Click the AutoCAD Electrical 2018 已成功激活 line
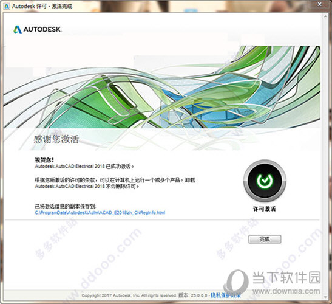This screenshot has height=304, width=332. 84,167
